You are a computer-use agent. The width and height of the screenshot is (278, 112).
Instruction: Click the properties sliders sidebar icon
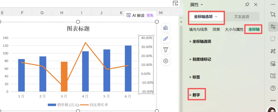[273, 27]
